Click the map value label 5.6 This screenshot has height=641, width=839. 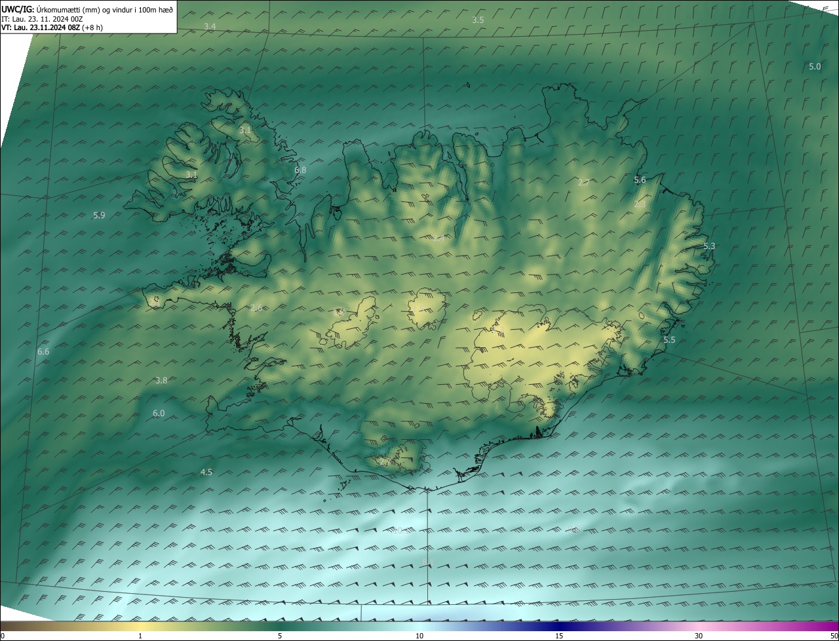640,180
